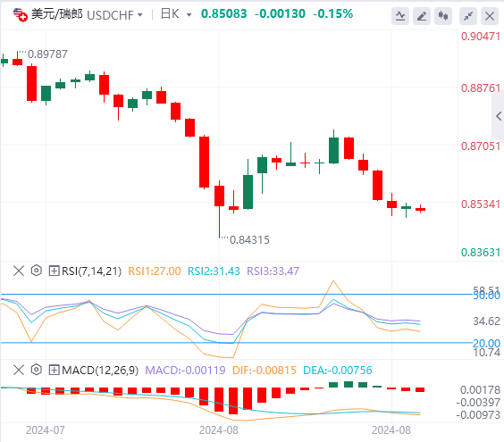Click the RSI1:27.00 value
504x442 pixels.
(x=155, y=271)
